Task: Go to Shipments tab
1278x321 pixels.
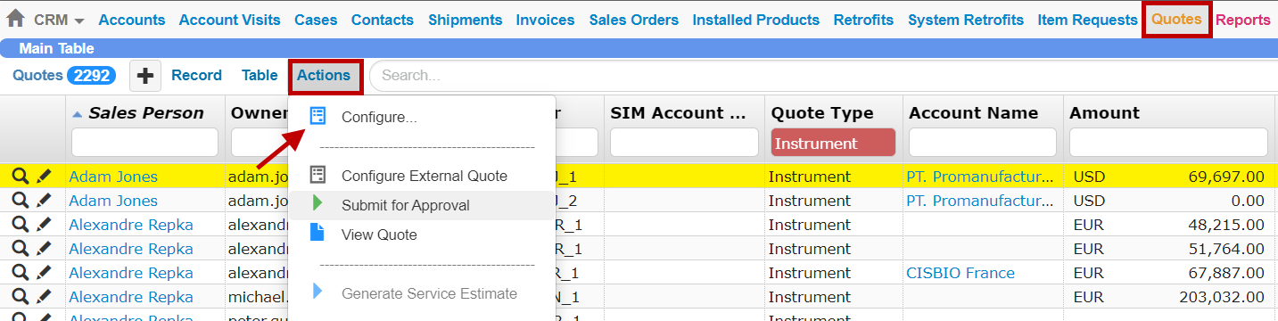Action: point(465,20)
